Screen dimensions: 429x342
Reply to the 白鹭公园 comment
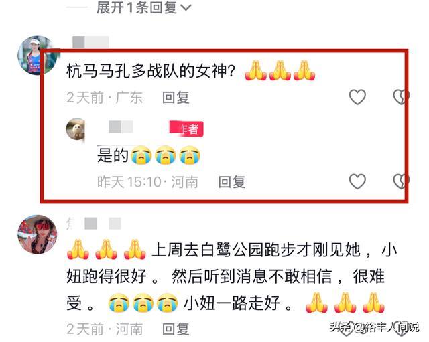(176, 329)
